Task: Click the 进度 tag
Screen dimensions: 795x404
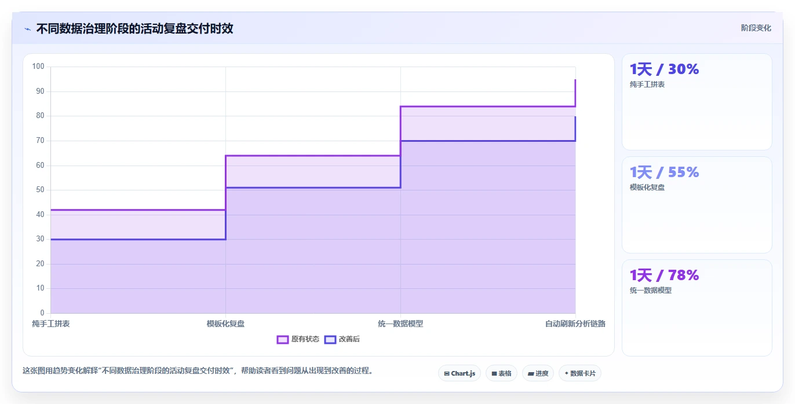Action: (x=538, y=373)
